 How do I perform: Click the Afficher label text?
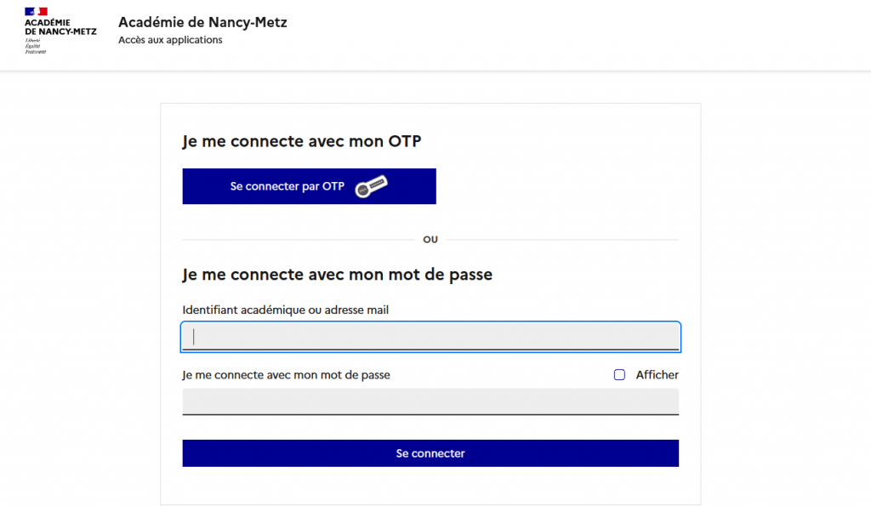click(657, 375)
